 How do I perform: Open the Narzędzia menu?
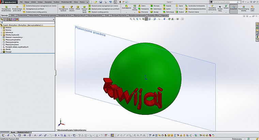click(48, 2)
